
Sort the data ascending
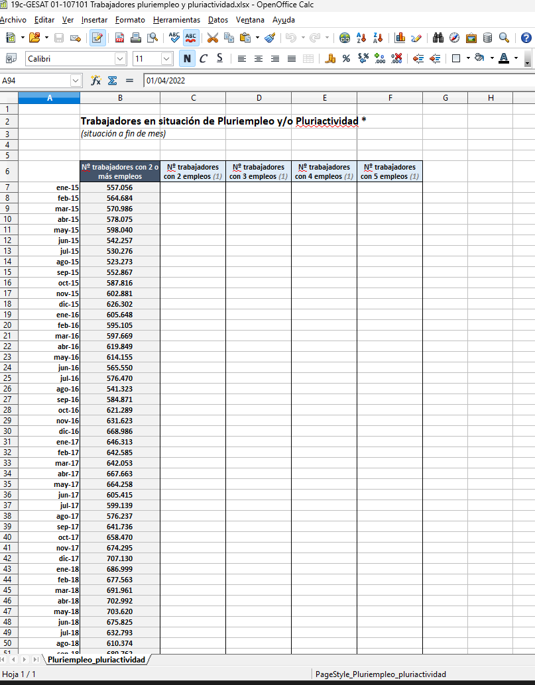[361, 38]
